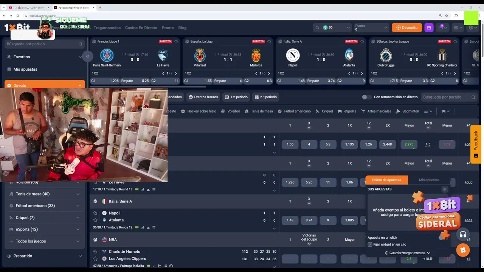Select the 2.º periodo filter

click(266, 97)
